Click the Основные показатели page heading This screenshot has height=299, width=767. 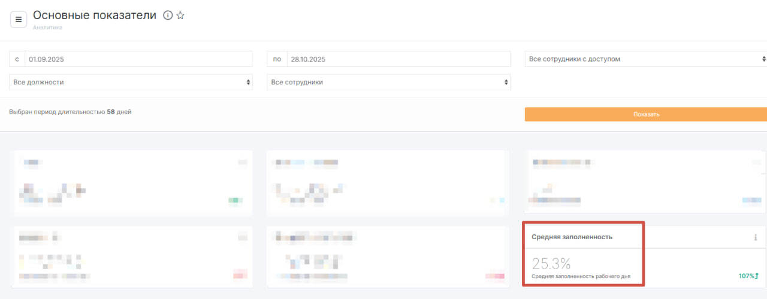95,16
